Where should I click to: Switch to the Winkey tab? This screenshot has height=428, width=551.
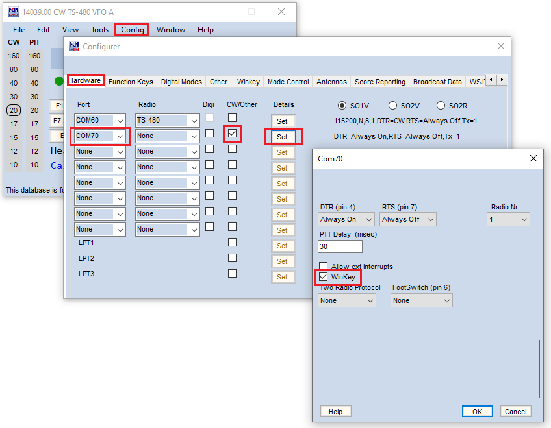coord(248,82)
